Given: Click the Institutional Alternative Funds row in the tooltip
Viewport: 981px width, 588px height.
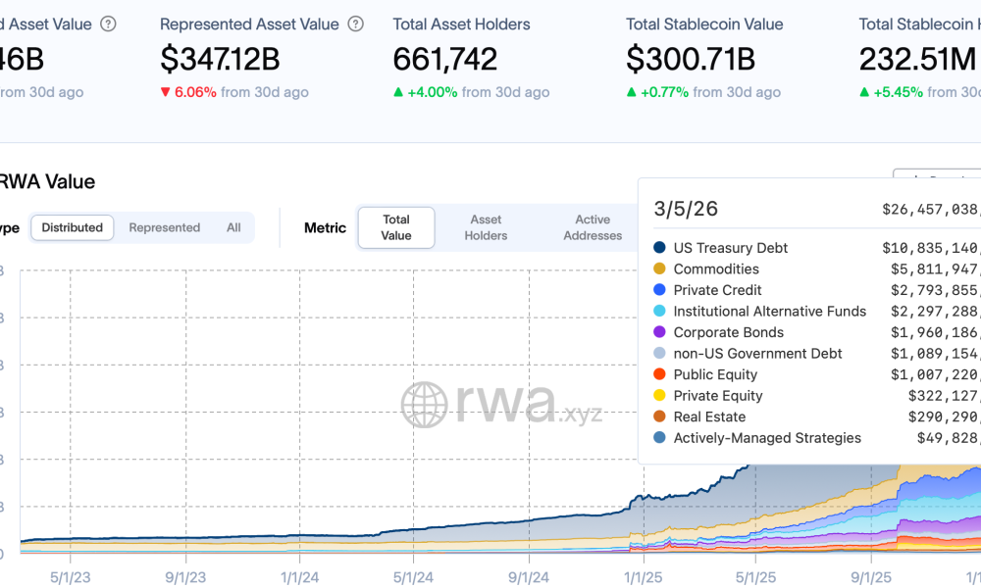Looking at the screenshot, I should coord(769,311).
